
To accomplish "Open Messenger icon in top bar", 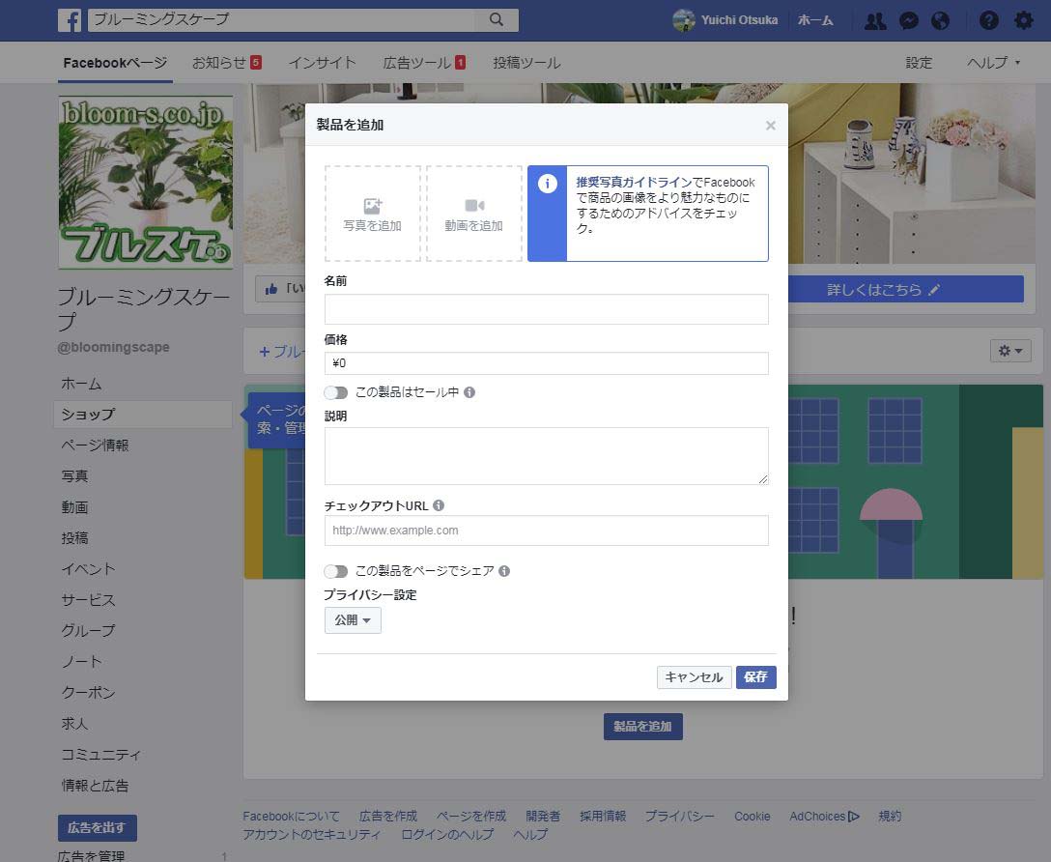I will 908,21.
